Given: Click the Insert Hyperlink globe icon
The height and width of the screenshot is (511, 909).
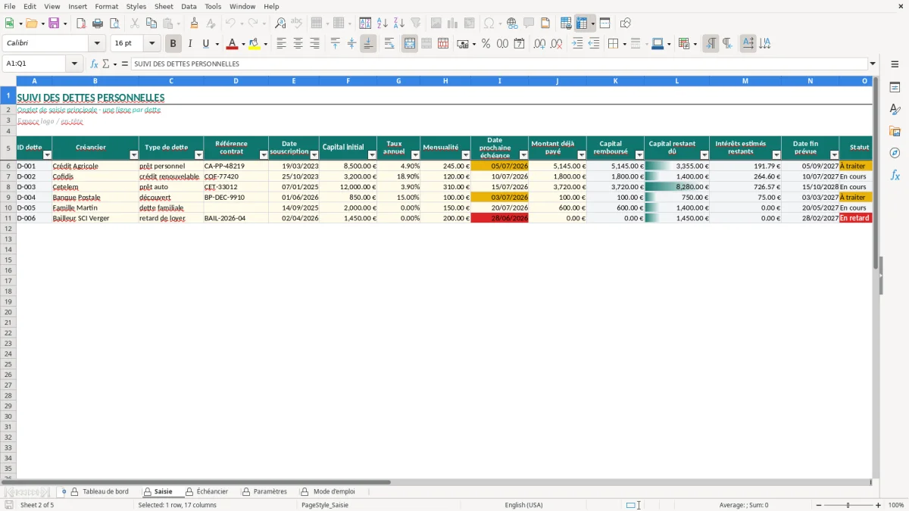Looking at the screenshot, I should [x=512, y=23].
